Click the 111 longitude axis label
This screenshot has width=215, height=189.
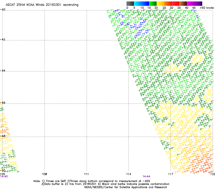point(86,174)
